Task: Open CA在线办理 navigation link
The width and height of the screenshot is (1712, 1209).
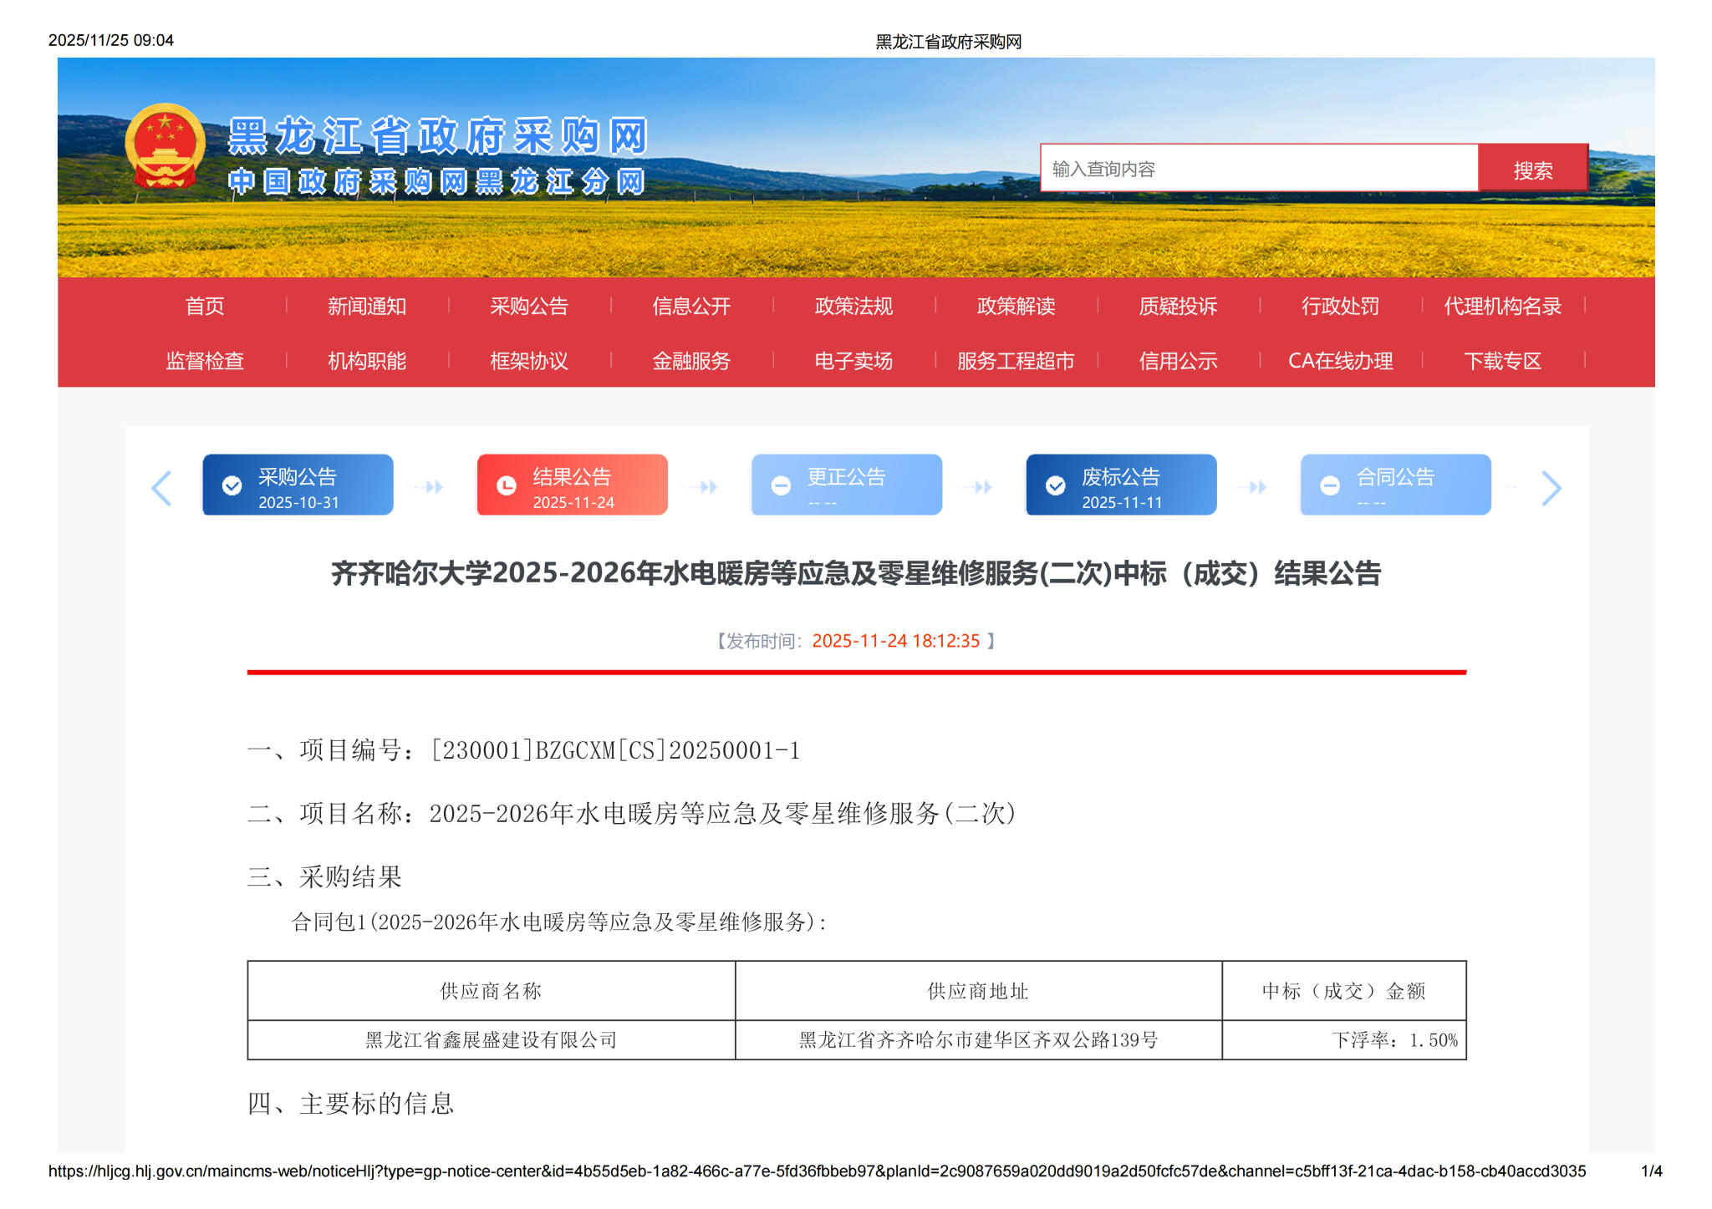Action: [x=1340, y=361]
